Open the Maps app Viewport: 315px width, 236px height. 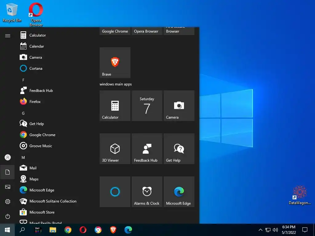[x=56, y=179]
